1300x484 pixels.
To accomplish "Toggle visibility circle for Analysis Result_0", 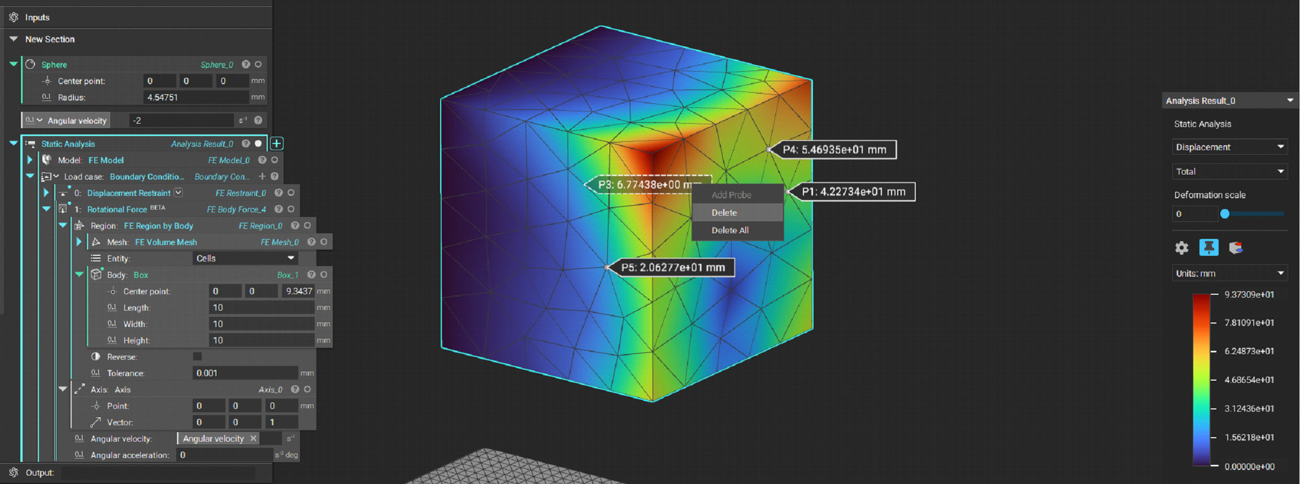I will pos(258,143).
